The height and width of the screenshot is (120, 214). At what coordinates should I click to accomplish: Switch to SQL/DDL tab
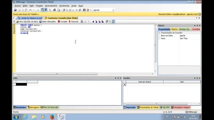[x=165, y=107]
